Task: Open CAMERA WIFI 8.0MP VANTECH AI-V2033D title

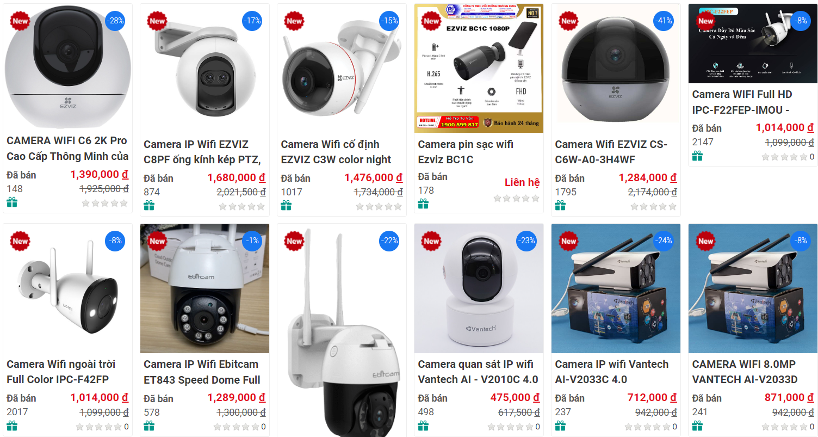Action: pos(745,372)
